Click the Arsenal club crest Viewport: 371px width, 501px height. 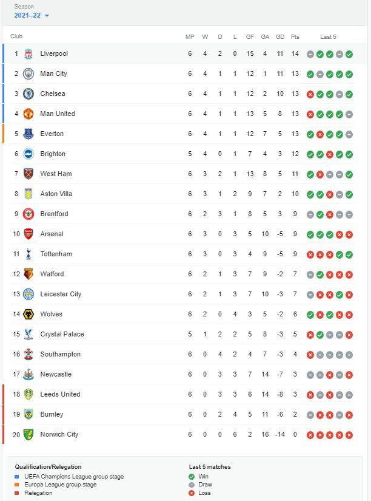[x=28, y=234]
